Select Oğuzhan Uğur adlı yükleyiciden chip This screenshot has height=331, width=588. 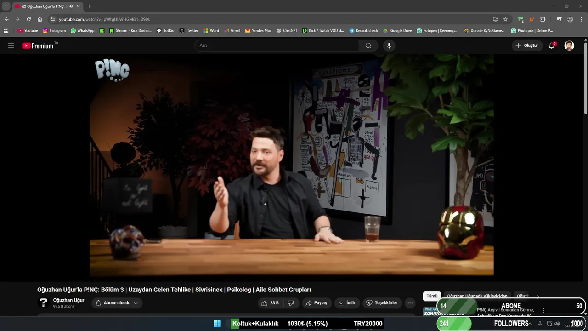coord(477,296)
